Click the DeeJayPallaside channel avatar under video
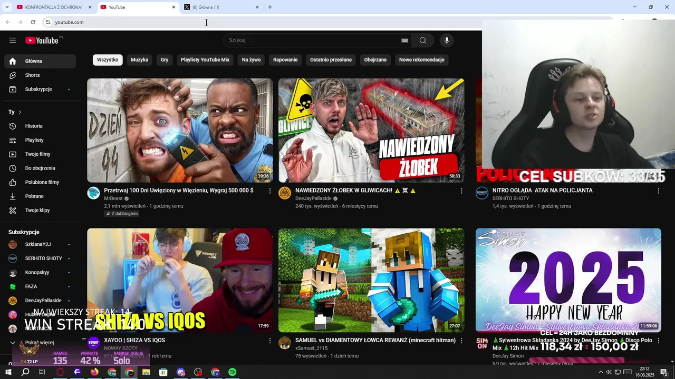This screenshot has height=379, width=675. pyautogui.click(x=285, y=193)
